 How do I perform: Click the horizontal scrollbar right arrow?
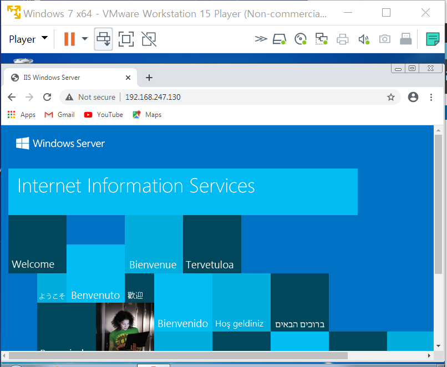pos(429,355)
